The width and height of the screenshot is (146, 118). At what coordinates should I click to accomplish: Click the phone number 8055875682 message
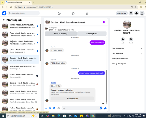[55, 86]
